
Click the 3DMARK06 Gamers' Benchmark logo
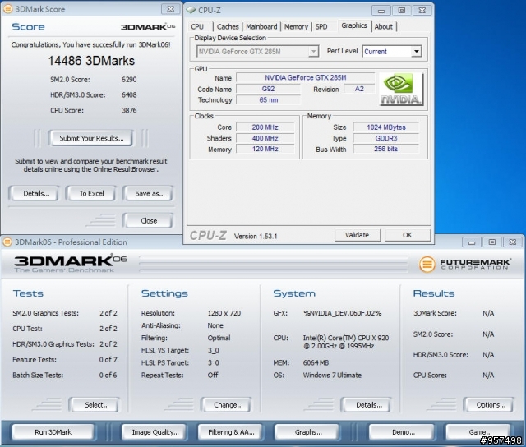tap(71, 263)
